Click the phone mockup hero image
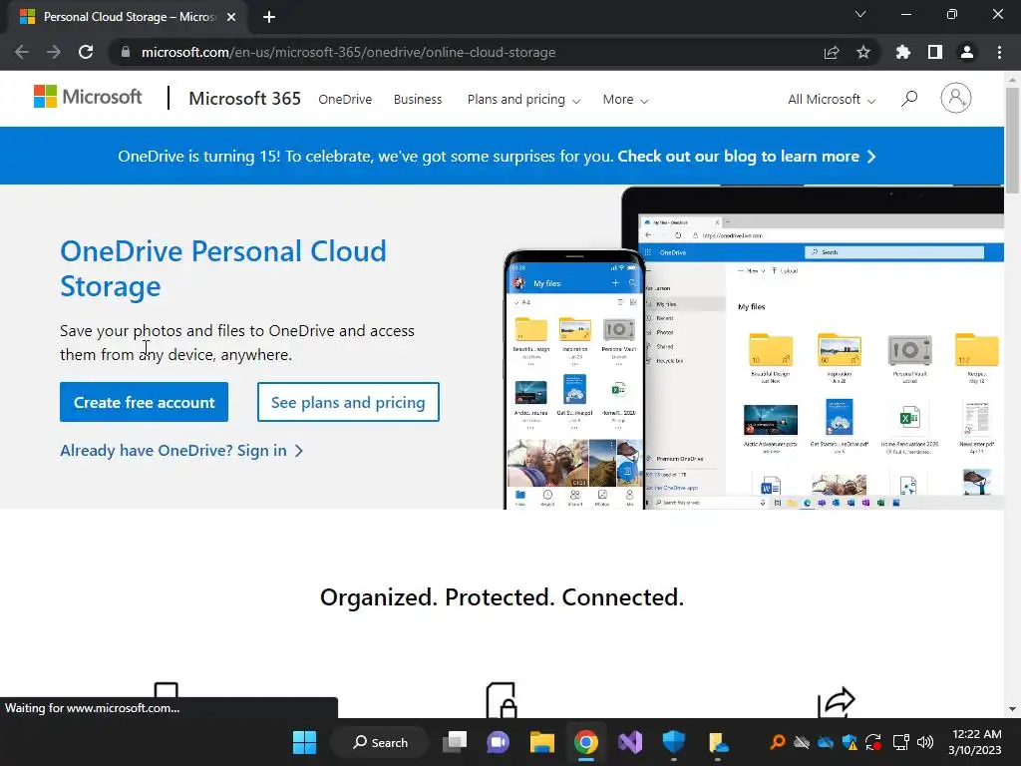 [575, 378]
